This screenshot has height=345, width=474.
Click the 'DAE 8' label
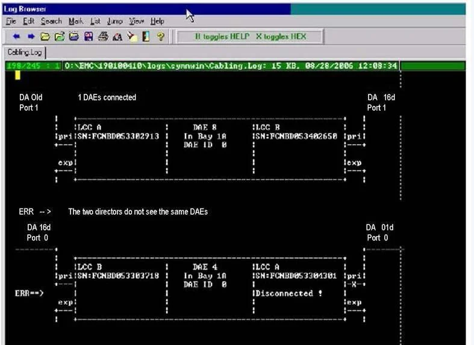coord(205,127)
